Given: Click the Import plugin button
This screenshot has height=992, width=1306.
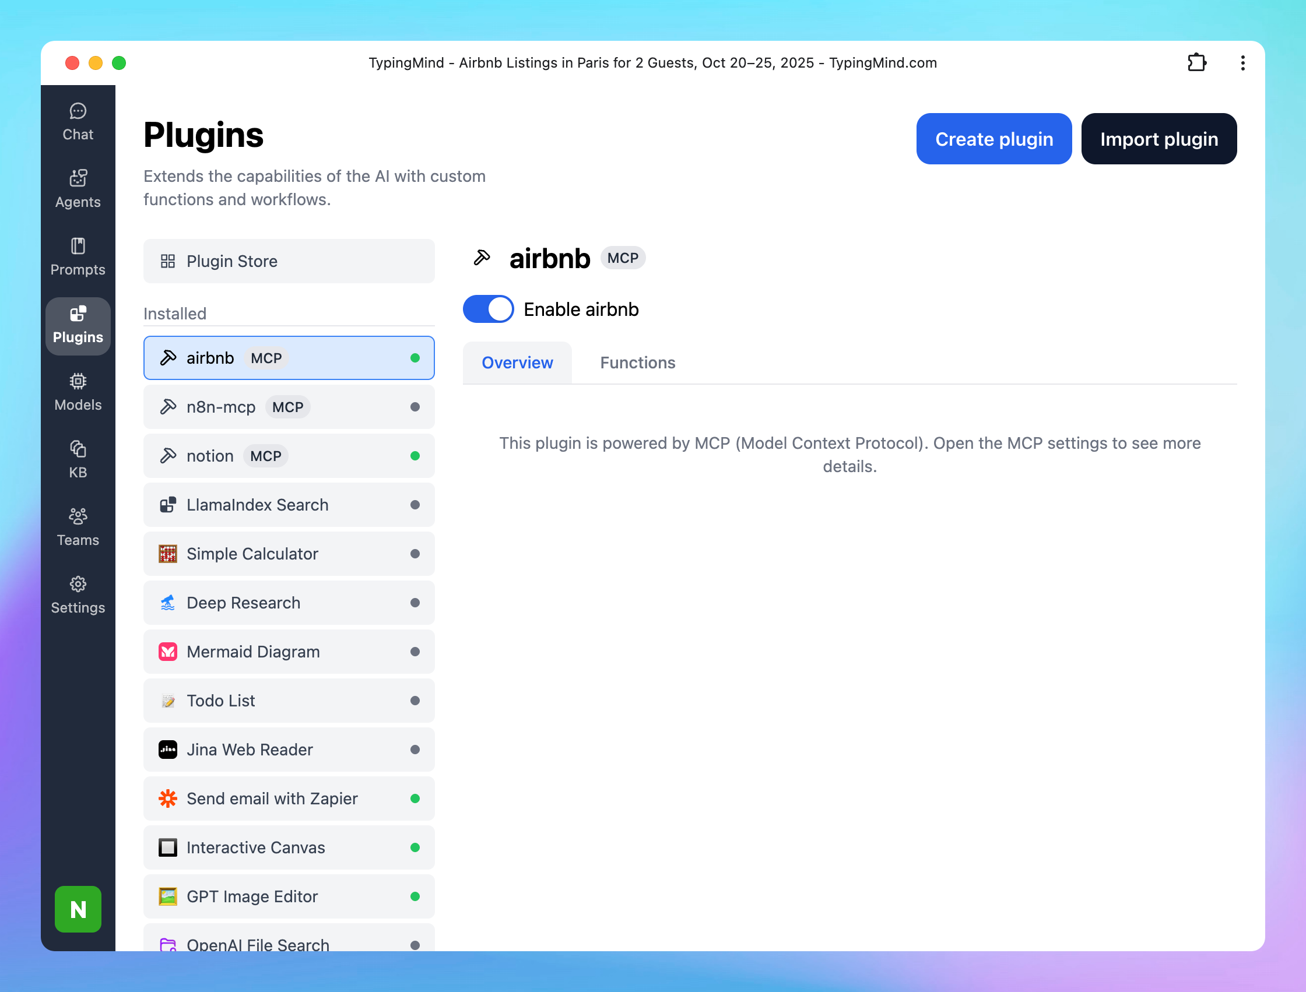Looking at the screenshot, I should [1158, 139].
